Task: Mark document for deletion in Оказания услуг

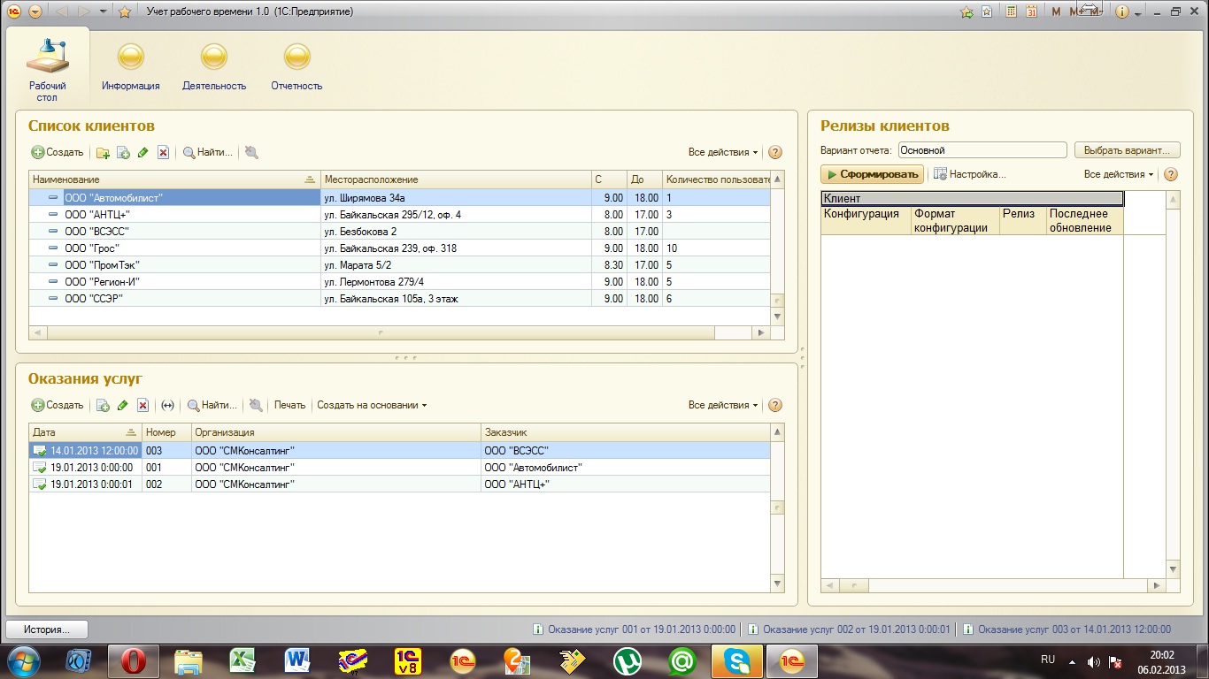Action: click(142, 405)
